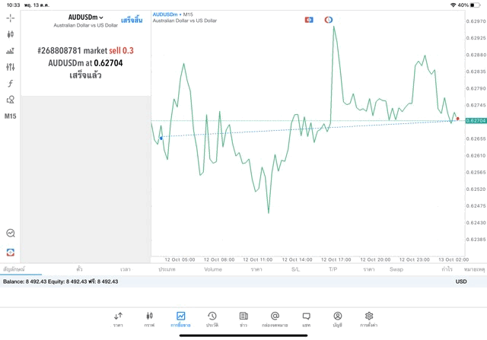
Task: Activate the crosshair cursor tool
Action: coord(10,18)
